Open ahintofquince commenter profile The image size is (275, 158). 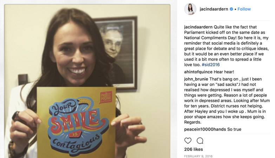(x=196, y=72)
